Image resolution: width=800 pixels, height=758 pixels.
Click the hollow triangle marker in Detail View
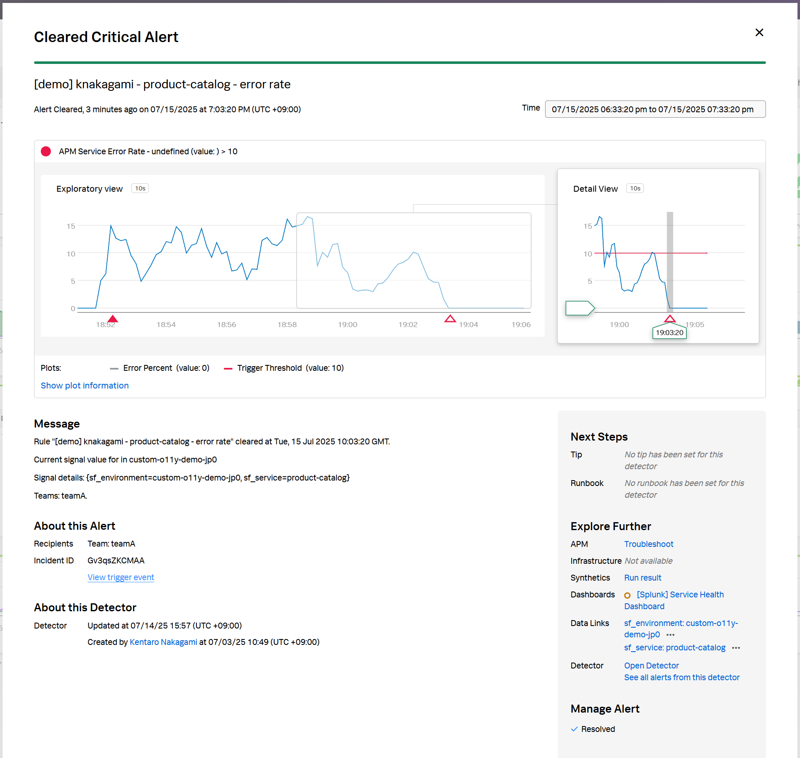(x=670, y=318)
